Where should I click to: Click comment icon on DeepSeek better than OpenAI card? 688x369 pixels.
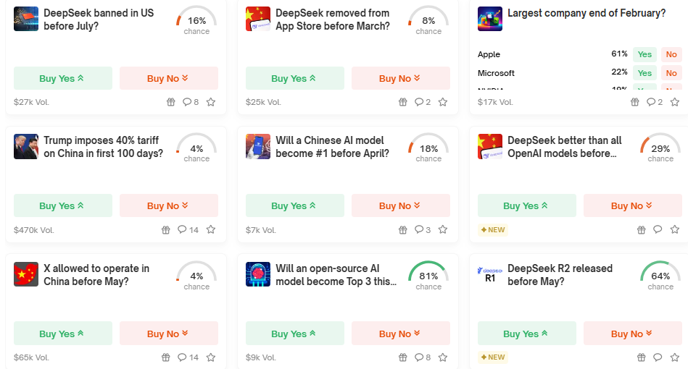click(658, 230)
